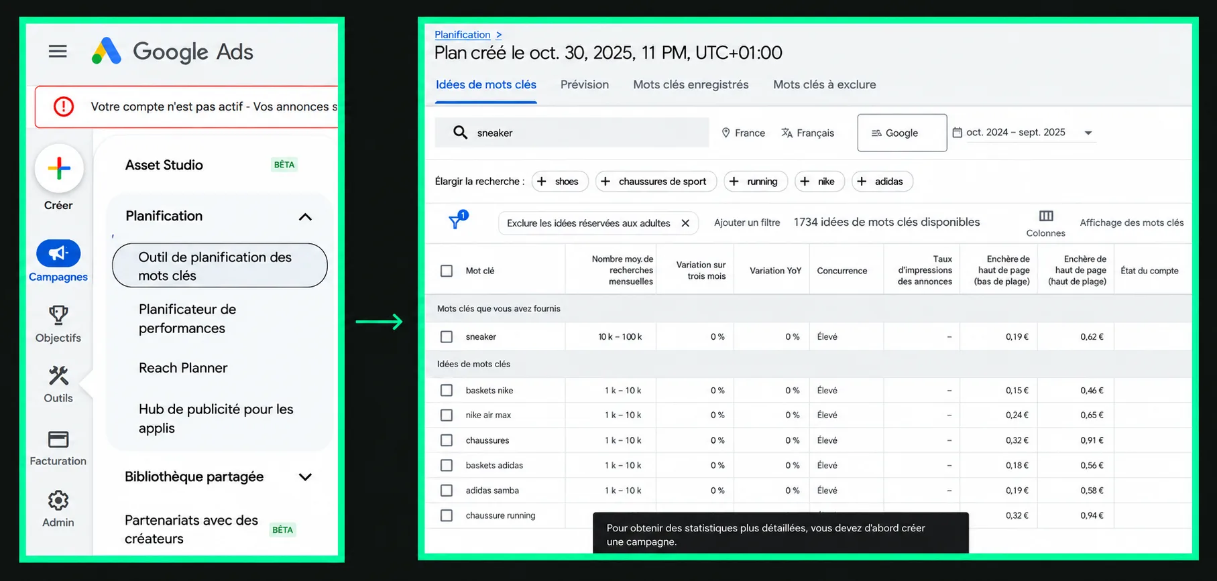Add 'adidas' suggestion chip
The width and height of the screenshot is (1217, 581).
[882, 182]
